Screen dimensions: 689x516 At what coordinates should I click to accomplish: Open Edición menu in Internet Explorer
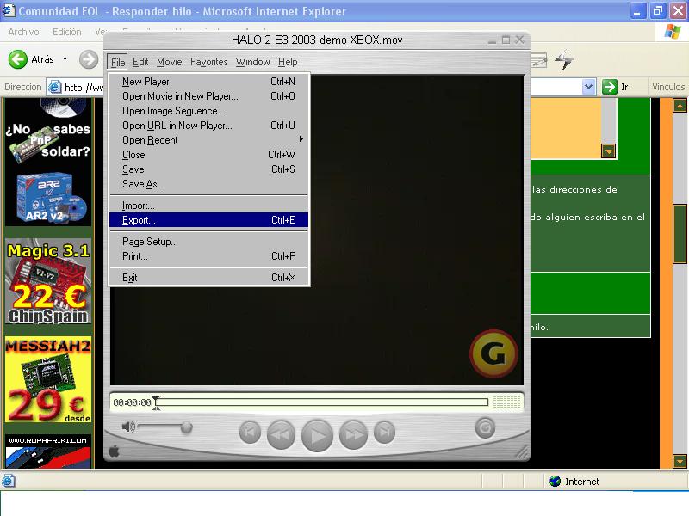pyautogui.click(x=67, y=32)
